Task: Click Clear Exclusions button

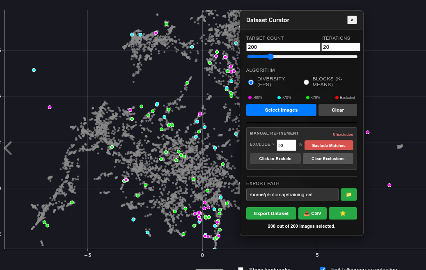Action: coord(328,159)
